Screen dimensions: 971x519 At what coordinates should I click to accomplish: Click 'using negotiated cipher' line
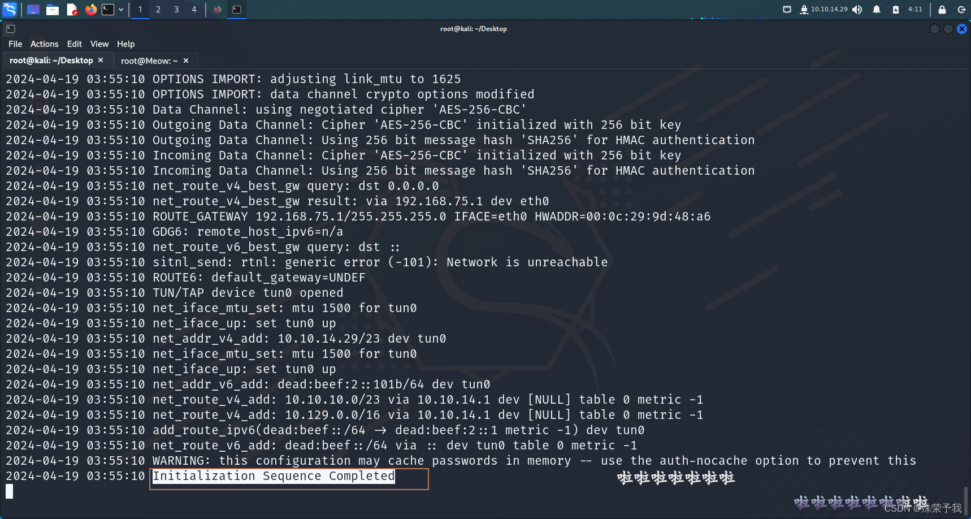[340, 110]
